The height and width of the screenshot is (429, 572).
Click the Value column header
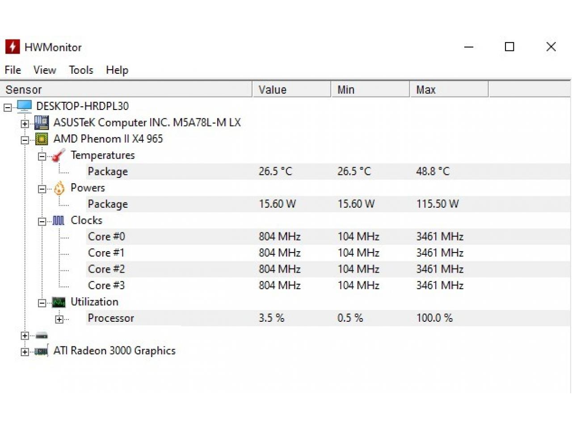[292, 89]
